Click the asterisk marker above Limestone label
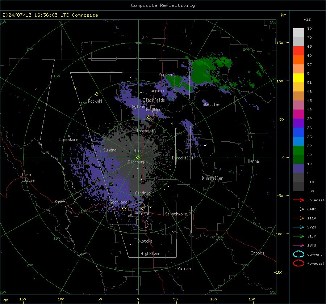The width and height of the screenshot is (326, 304). [x=68, y=136]
